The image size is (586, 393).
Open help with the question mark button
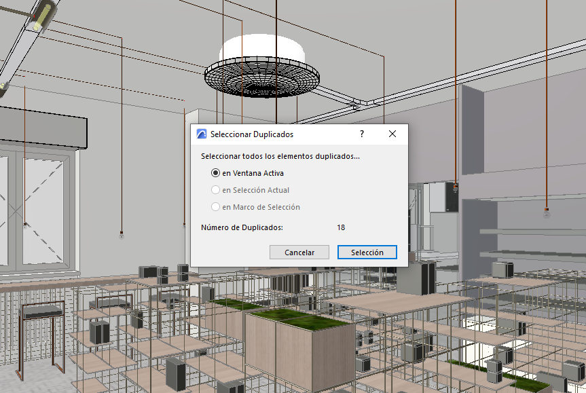click(x=362, y=134)
